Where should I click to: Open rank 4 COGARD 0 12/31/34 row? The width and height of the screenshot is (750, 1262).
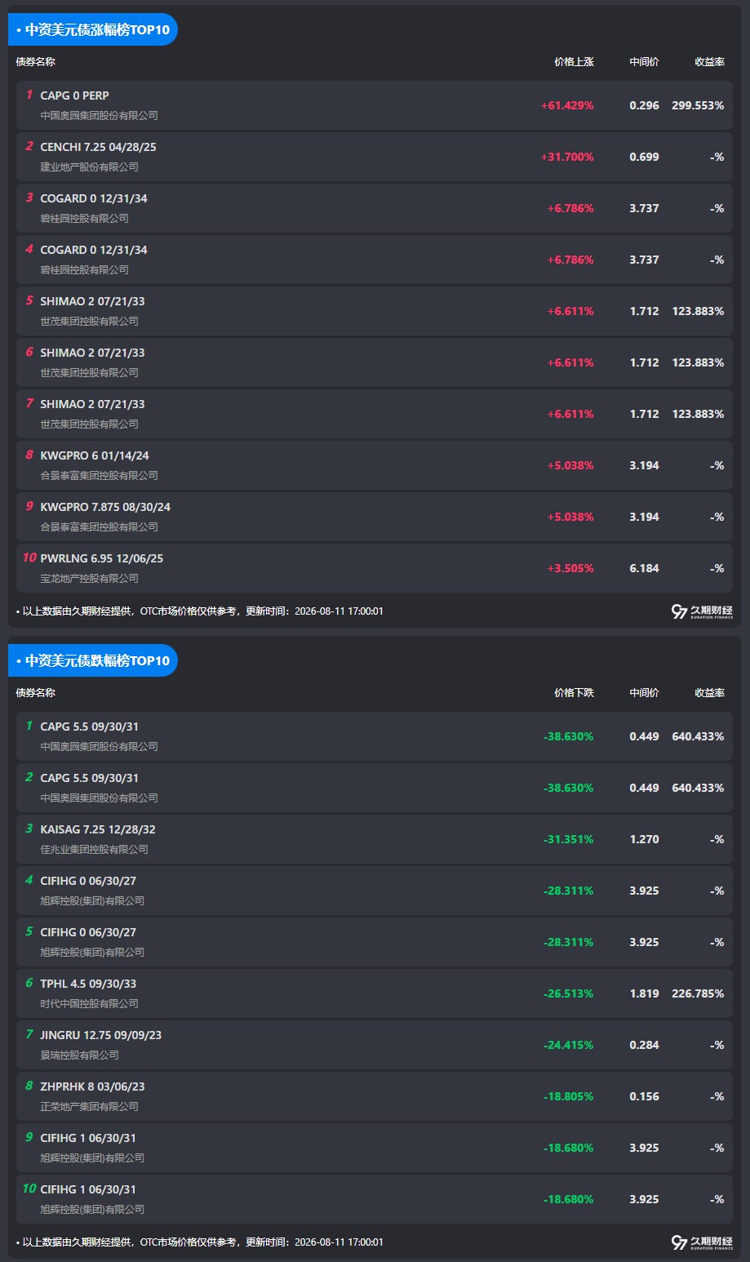coord(375,260)
